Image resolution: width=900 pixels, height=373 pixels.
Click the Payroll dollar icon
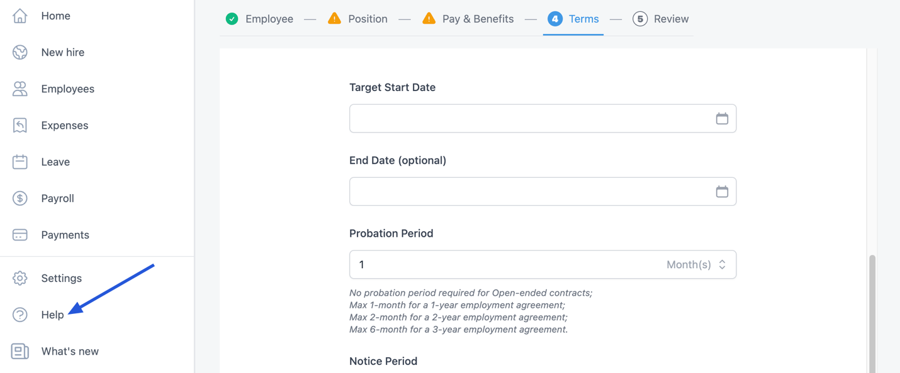(20, 198)
